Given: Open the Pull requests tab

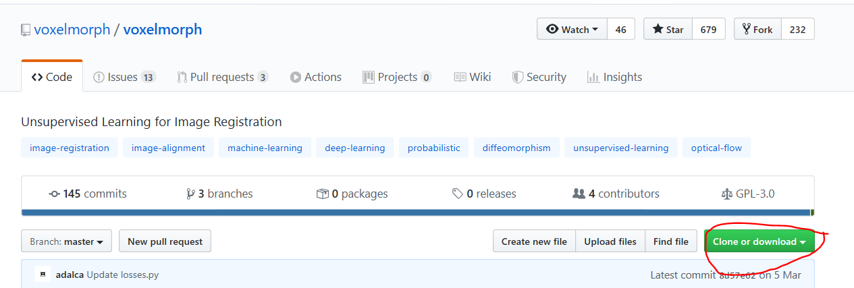Looking at the screenshot, I should pos(222,77).
